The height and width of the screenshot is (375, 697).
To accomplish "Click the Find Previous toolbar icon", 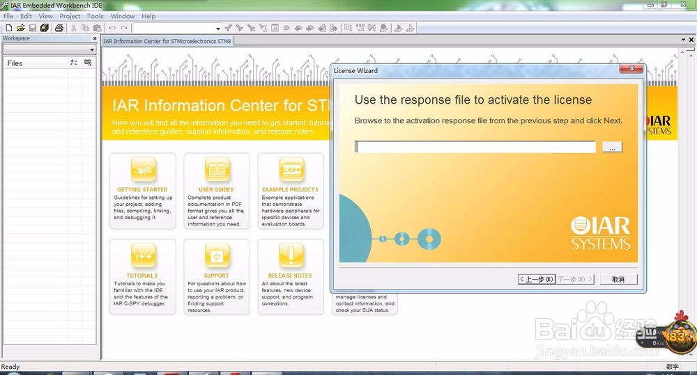I will pos(228,28).
